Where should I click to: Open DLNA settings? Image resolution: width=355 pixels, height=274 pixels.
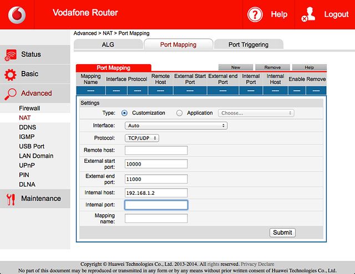click(27, 184)
